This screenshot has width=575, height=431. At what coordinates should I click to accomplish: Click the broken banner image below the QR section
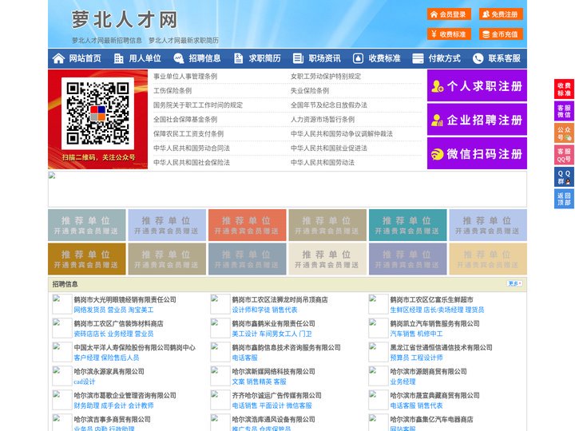(287, 189)
